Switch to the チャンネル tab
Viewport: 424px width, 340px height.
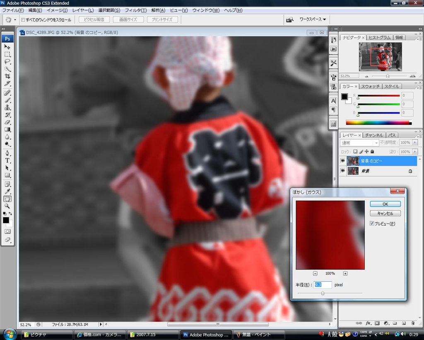click(374, 135)
